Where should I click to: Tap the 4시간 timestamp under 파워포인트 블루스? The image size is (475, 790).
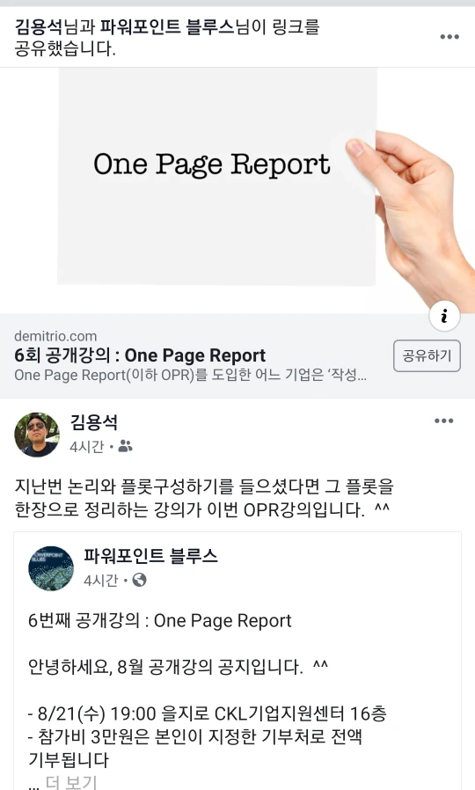(x=101, y=581)
